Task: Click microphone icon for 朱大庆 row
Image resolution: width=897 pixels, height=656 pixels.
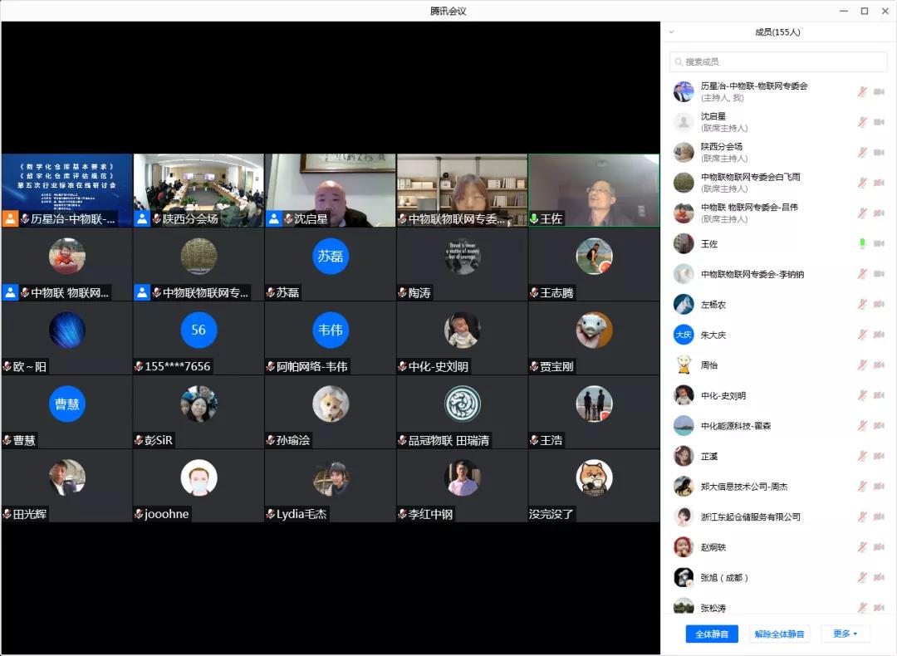Action: tap(862, 335)
